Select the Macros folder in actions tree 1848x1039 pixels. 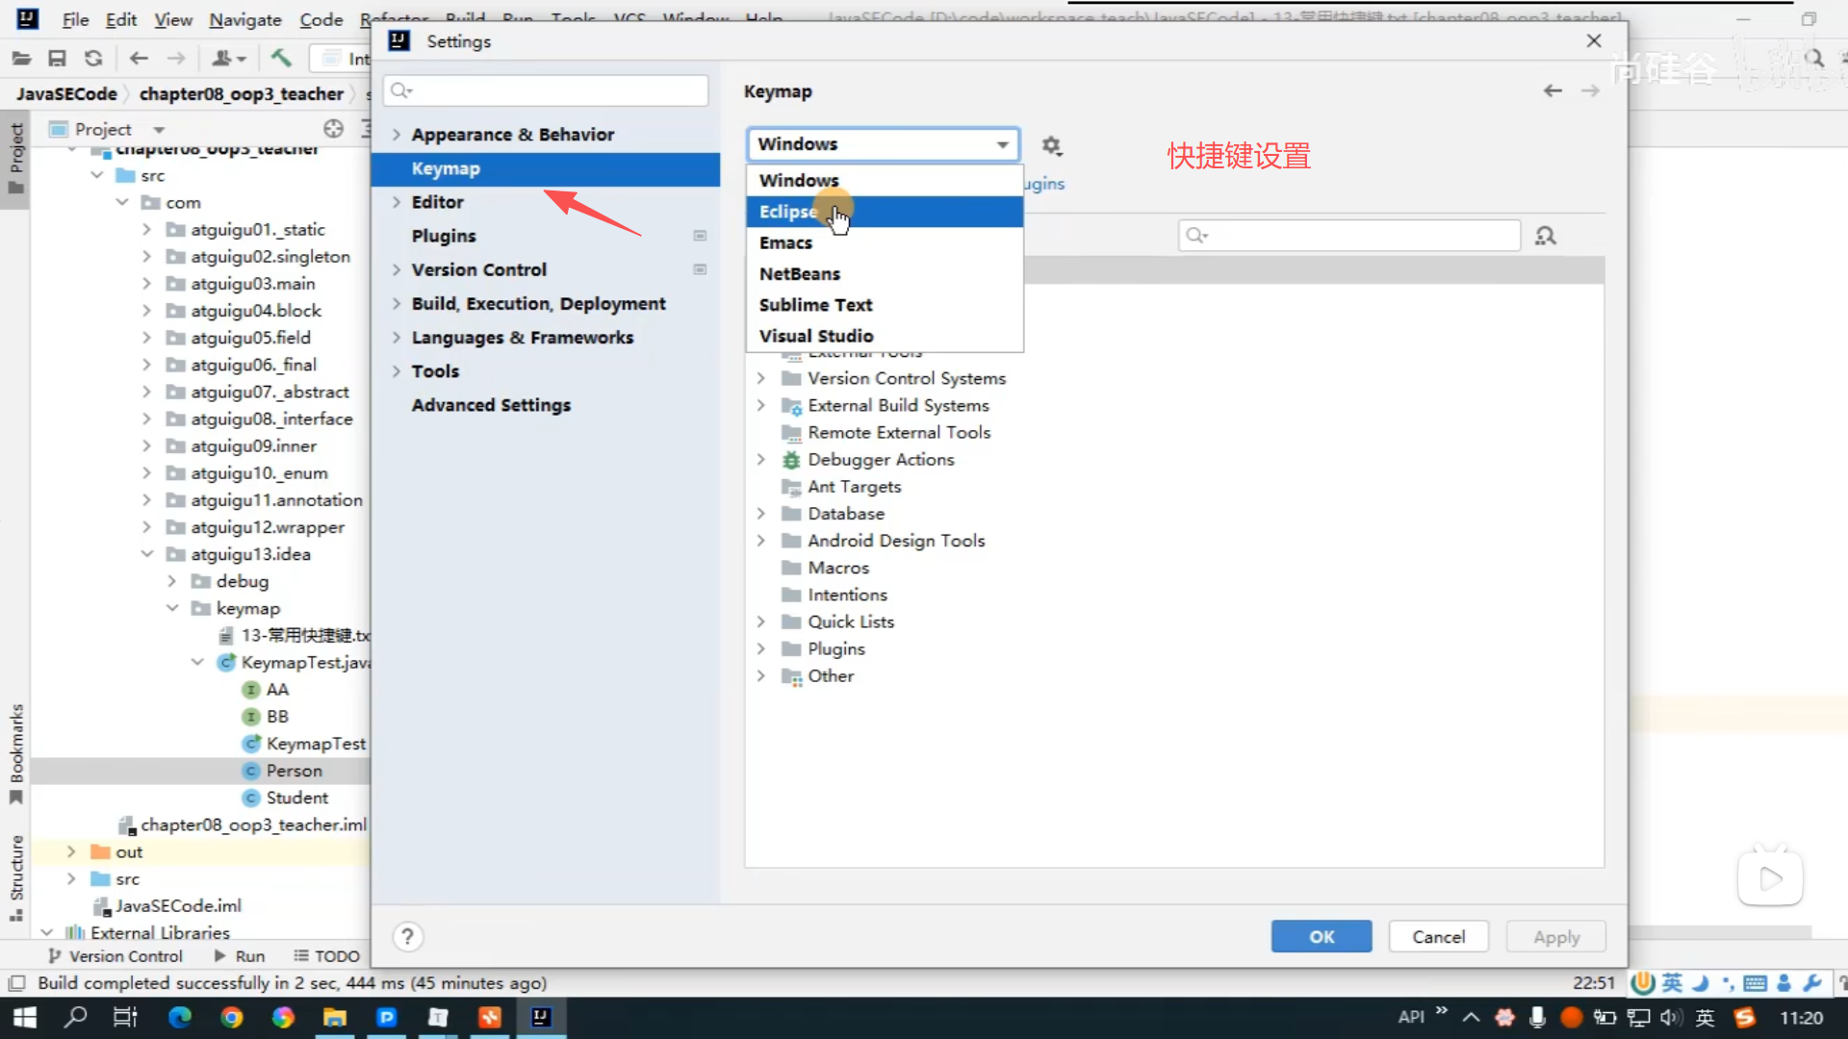[837, 568]
